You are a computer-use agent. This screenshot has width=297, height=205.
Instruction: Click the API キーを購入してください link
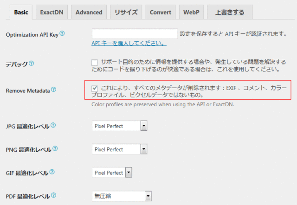(x=129, y=44)
